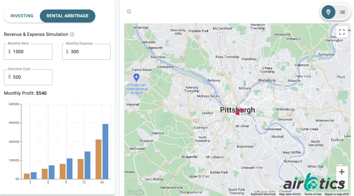Screen dimensions: 354x196
Task: Click the Pittsburgh International Airport label
Action: (x=136, y=89)
